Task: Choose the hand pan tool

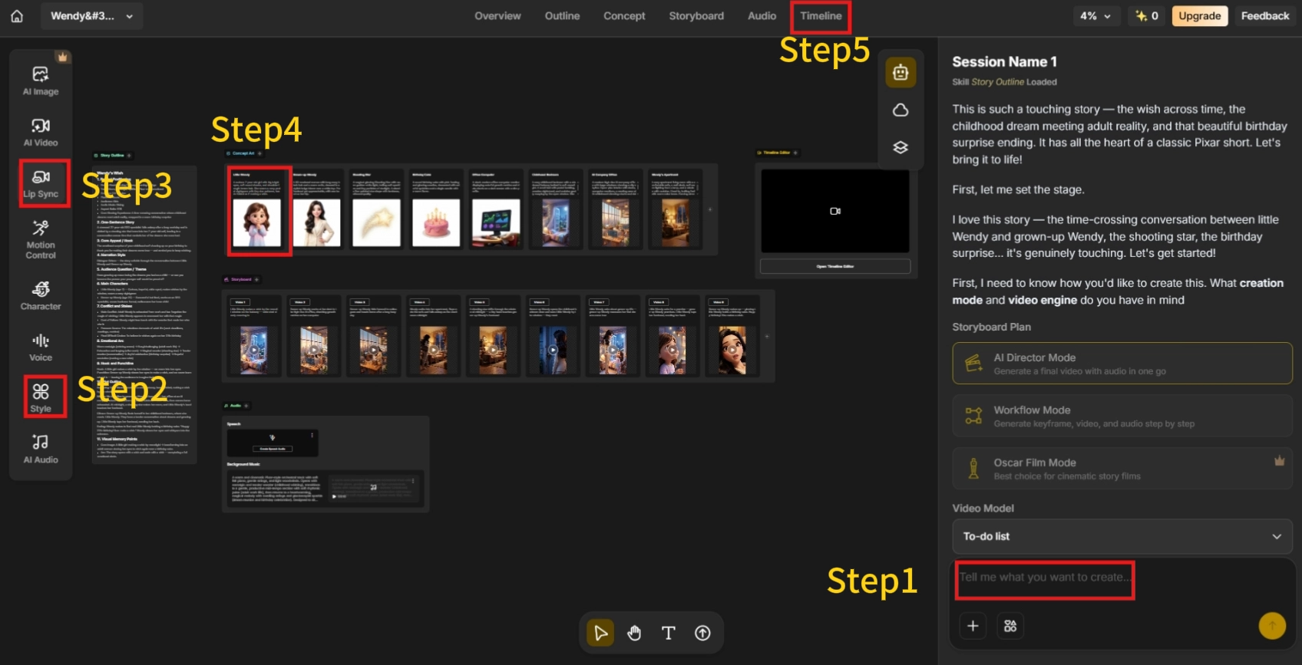Action: [634, 633]
